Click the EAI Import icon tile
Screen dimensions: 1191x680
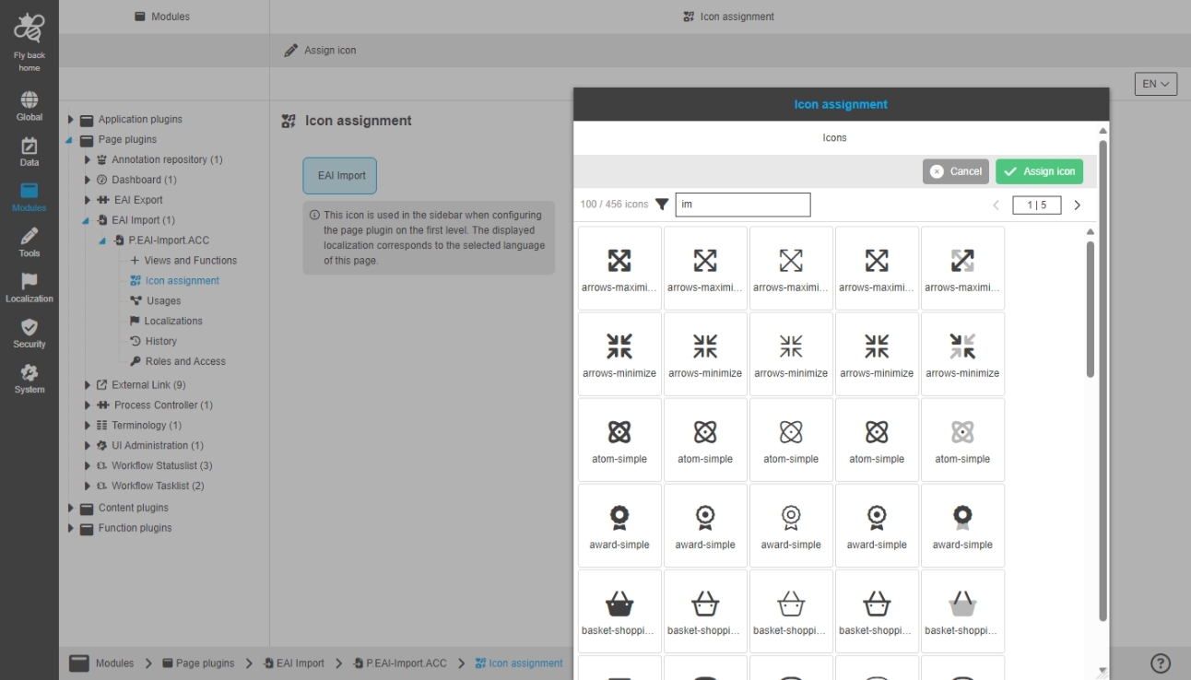click(340, 176)
